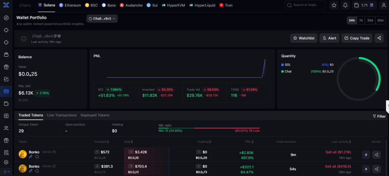This screenshot has height=176, width=389.
Task: Select the 7d time range
Action: click(x=361, y=20)
